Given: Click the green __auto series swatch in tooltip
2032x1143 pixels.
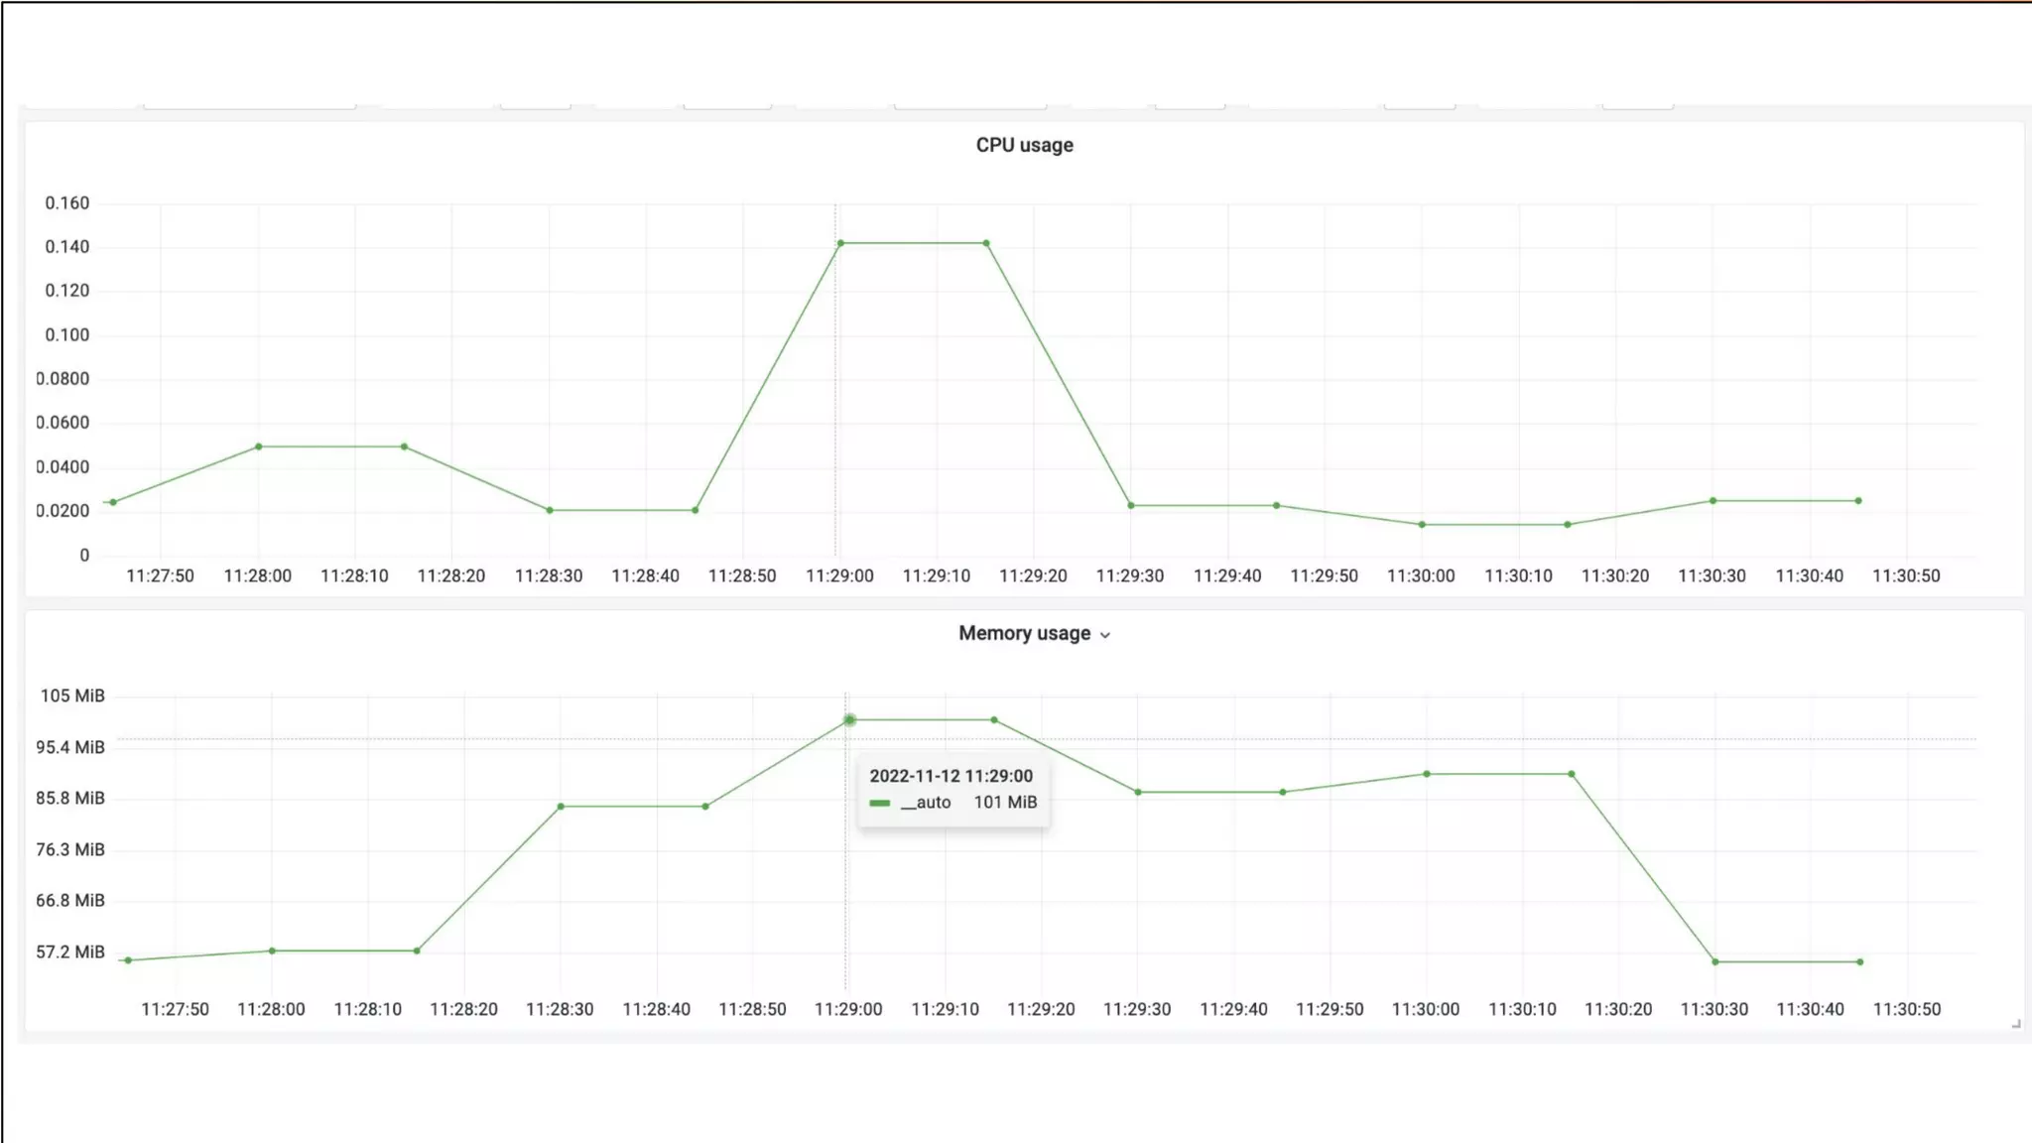Looking at the screenshot, I should pos(879,803).
